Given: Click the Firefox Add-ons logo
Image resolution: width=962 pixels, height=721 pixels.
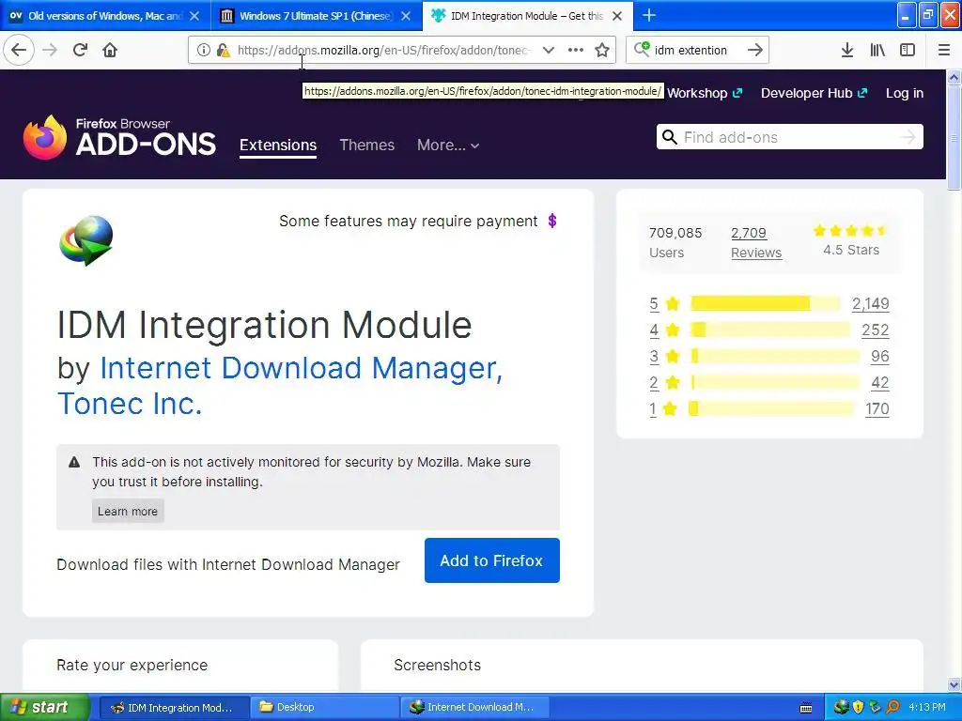Looking at the screenshot, I should 119,137.
